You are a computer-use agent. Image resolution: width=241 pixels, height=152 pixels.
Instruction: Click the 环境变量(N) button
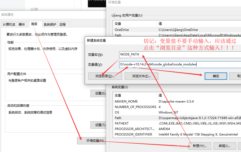click(91, 140)
